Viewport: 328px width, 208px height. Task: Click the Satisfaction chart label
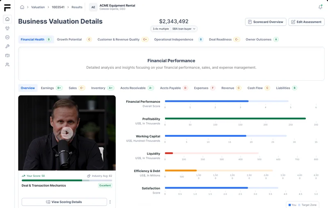click(151, 188)
